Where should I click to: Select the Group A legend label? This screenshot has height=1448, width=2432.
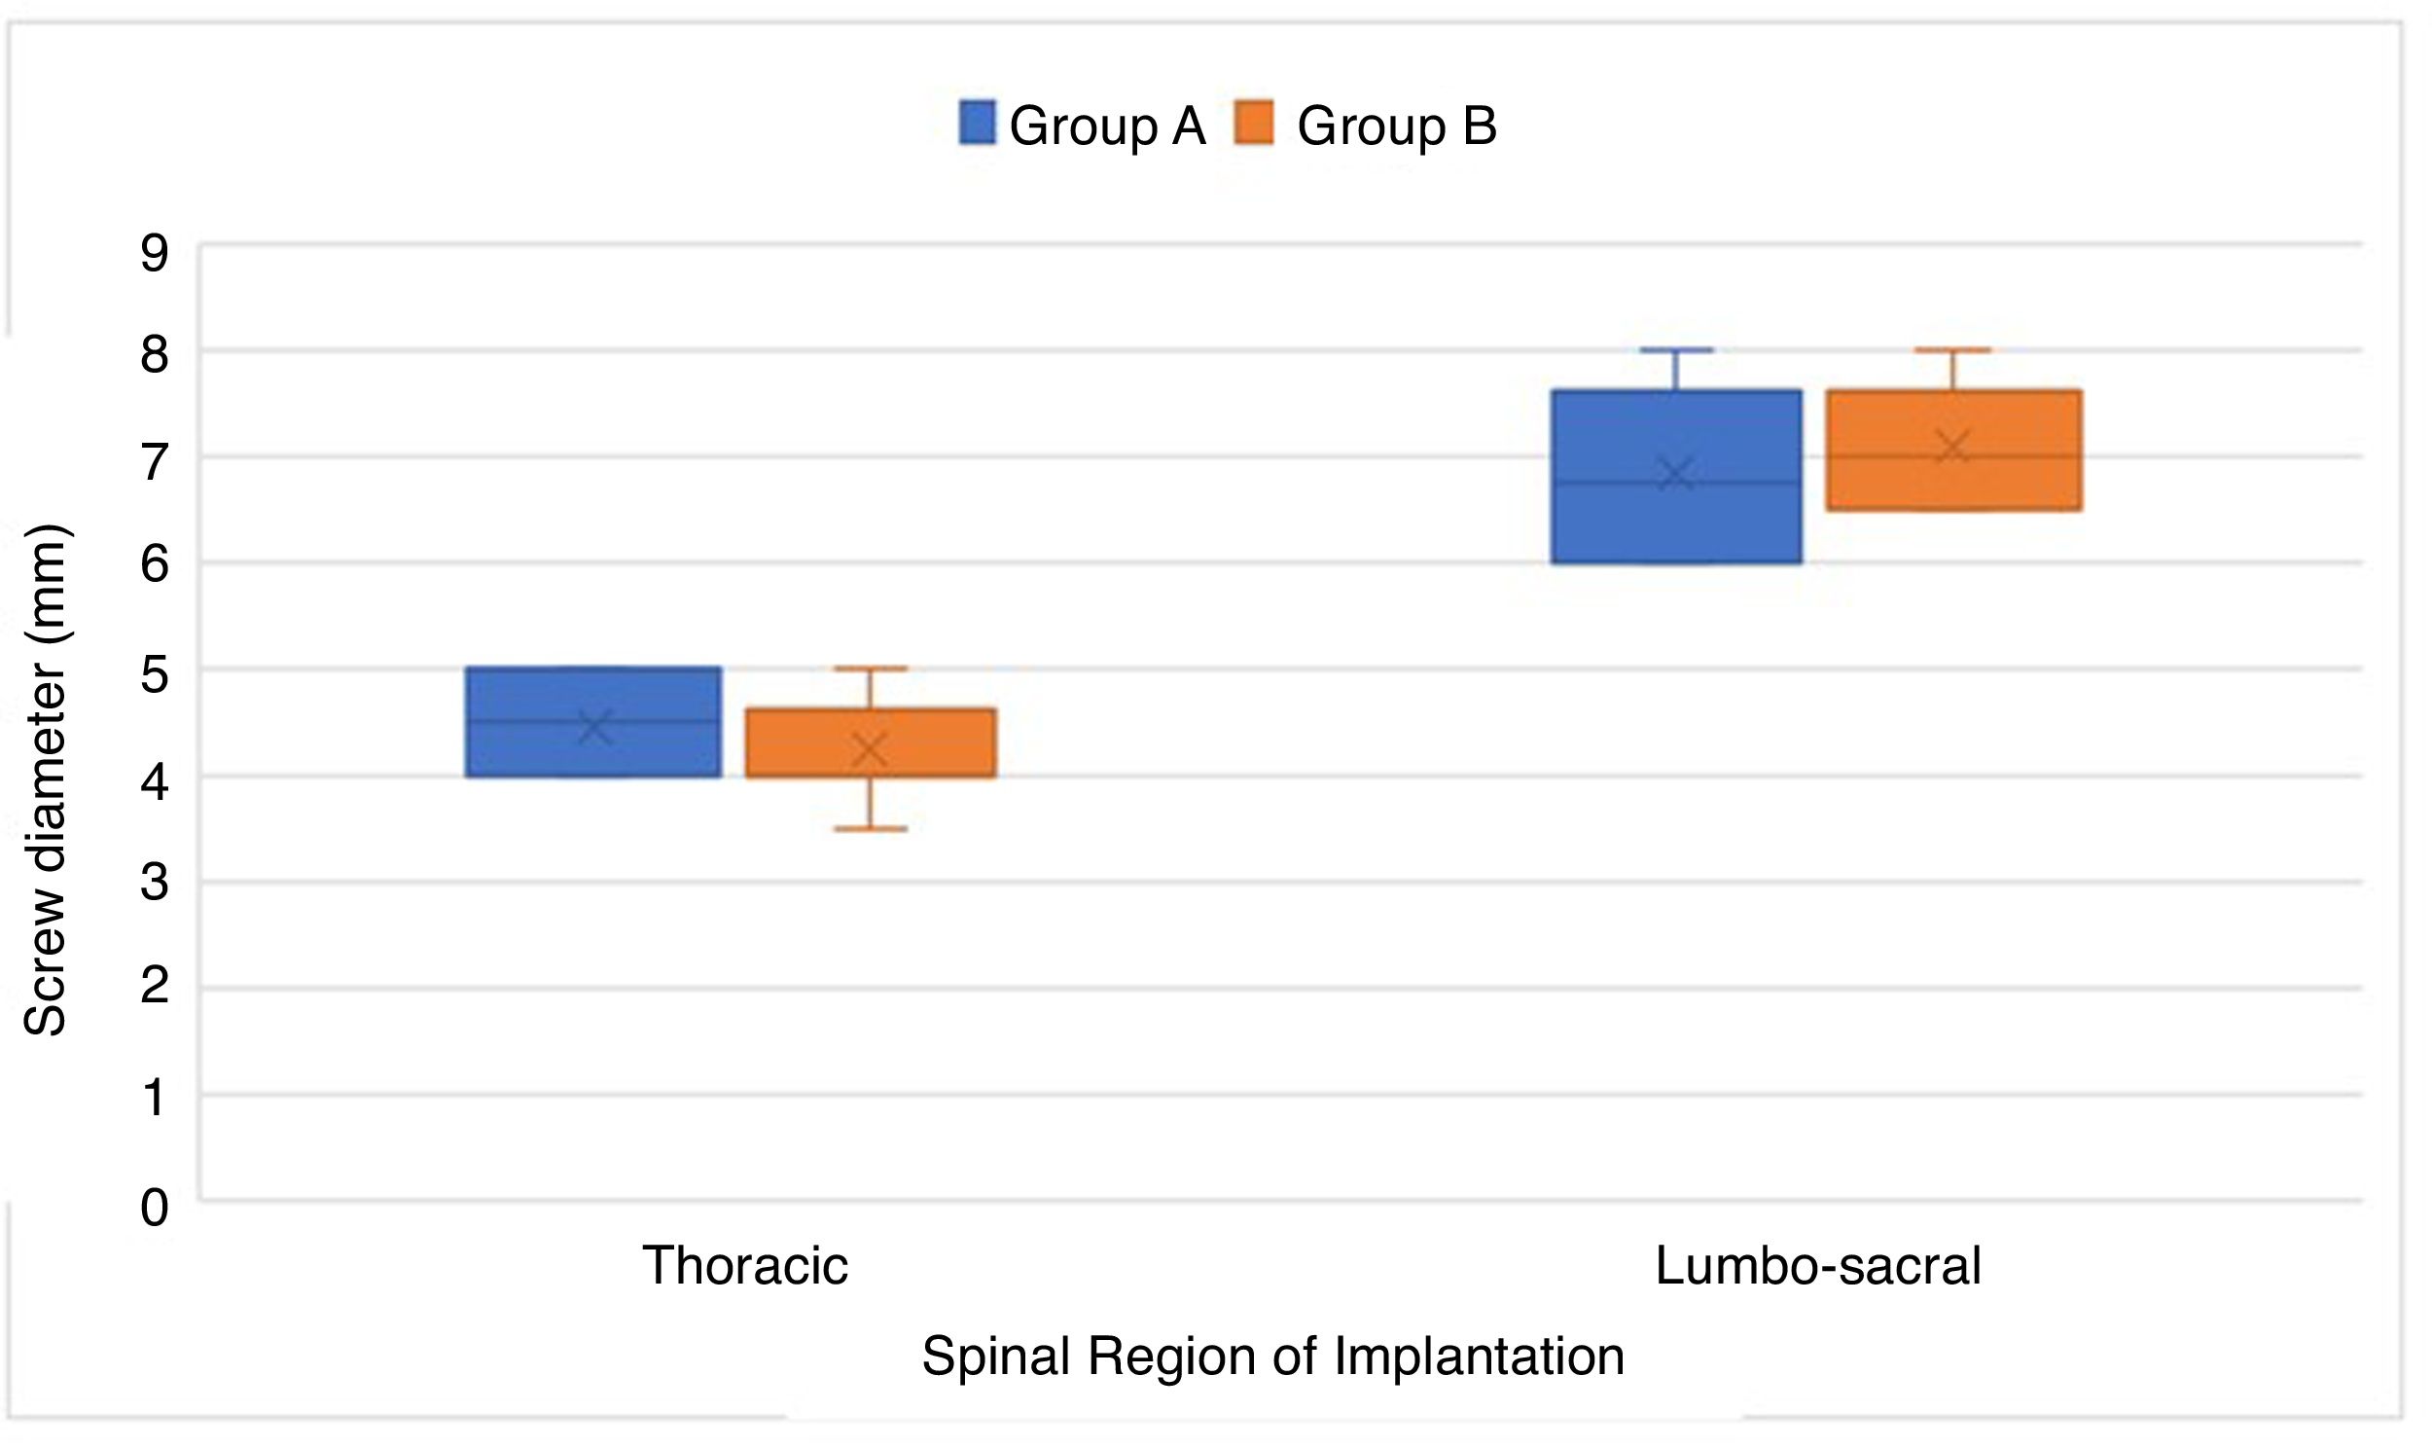click(x=1107, y=126)
